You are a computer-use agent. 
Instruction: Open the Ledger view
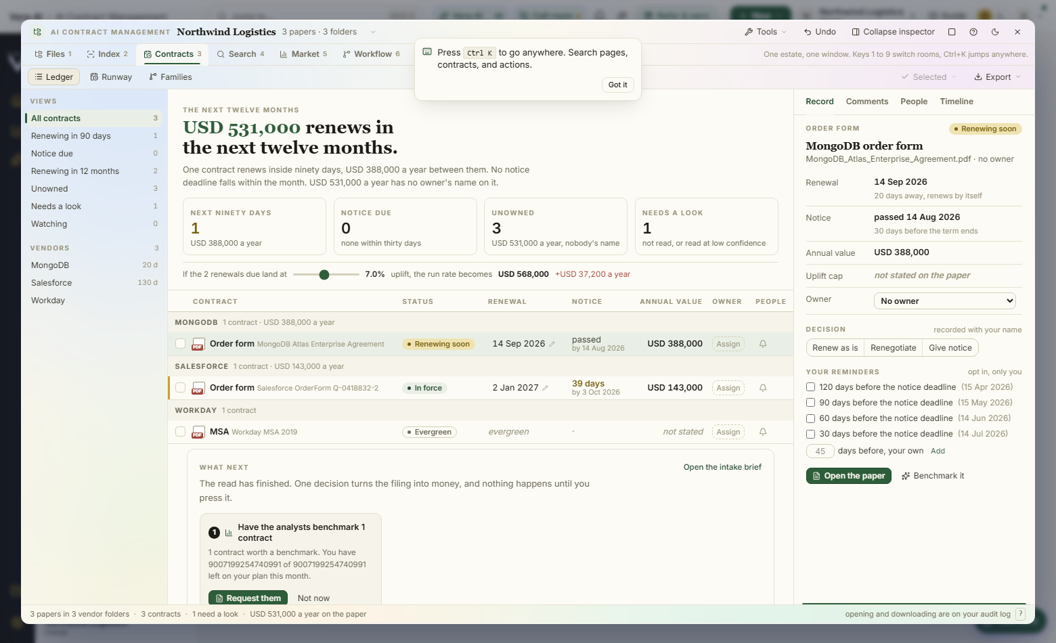54,77
